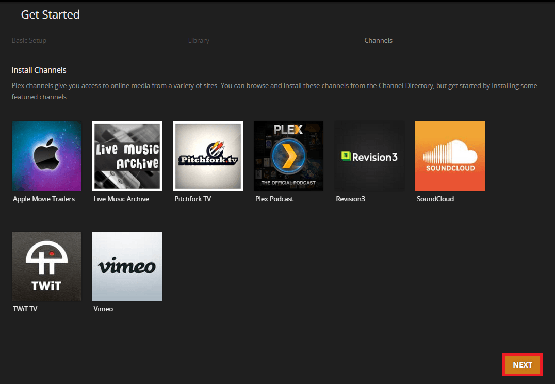Click the "Live Music Archive" caption
Image resolution: width=555 pixels, height=384 pixels.
121,199
